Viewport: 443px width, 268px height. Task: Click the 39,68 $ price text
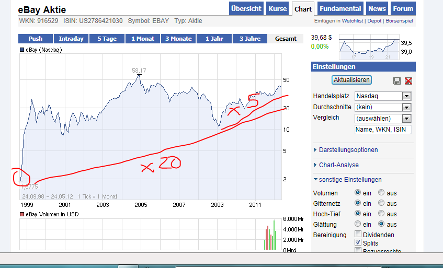pos(321,38)
